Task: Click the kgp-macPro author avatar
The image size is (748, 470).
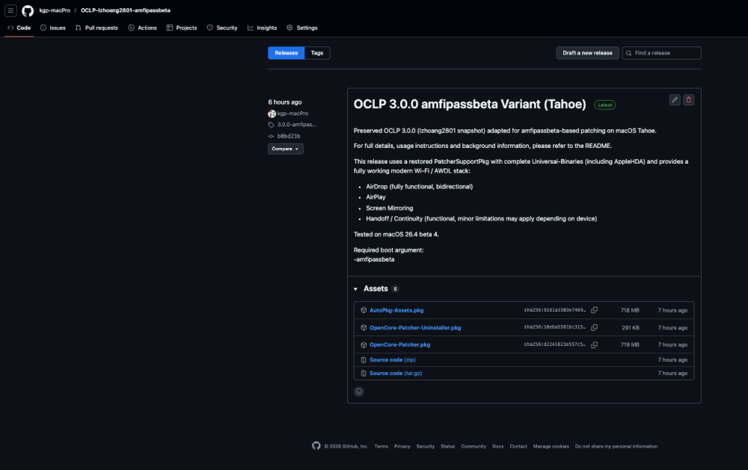Action: 272,114
